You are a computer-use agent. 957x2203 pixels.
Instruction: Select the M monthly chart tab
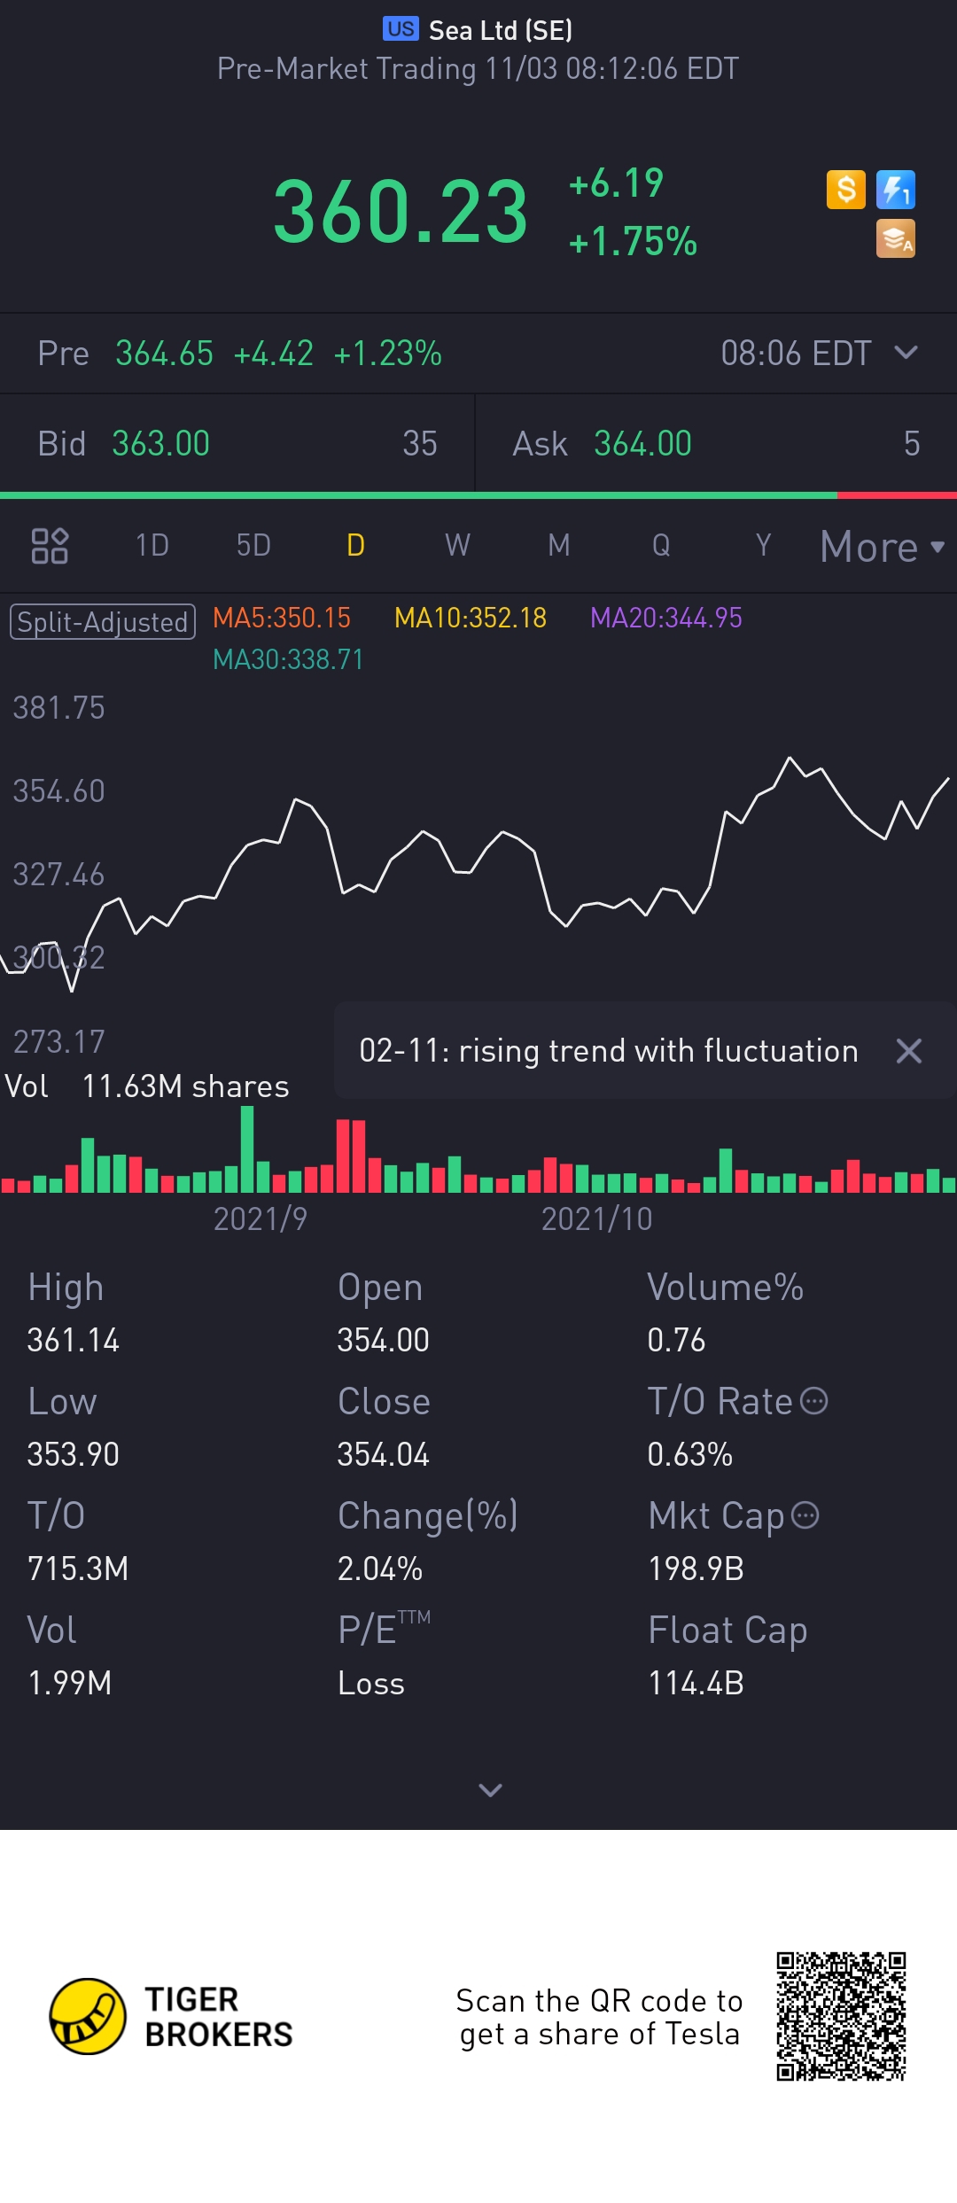pos(558,545)
